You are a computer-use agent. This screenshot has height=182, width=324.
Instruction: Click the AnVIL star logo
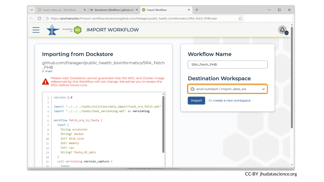tap(53, 30)
